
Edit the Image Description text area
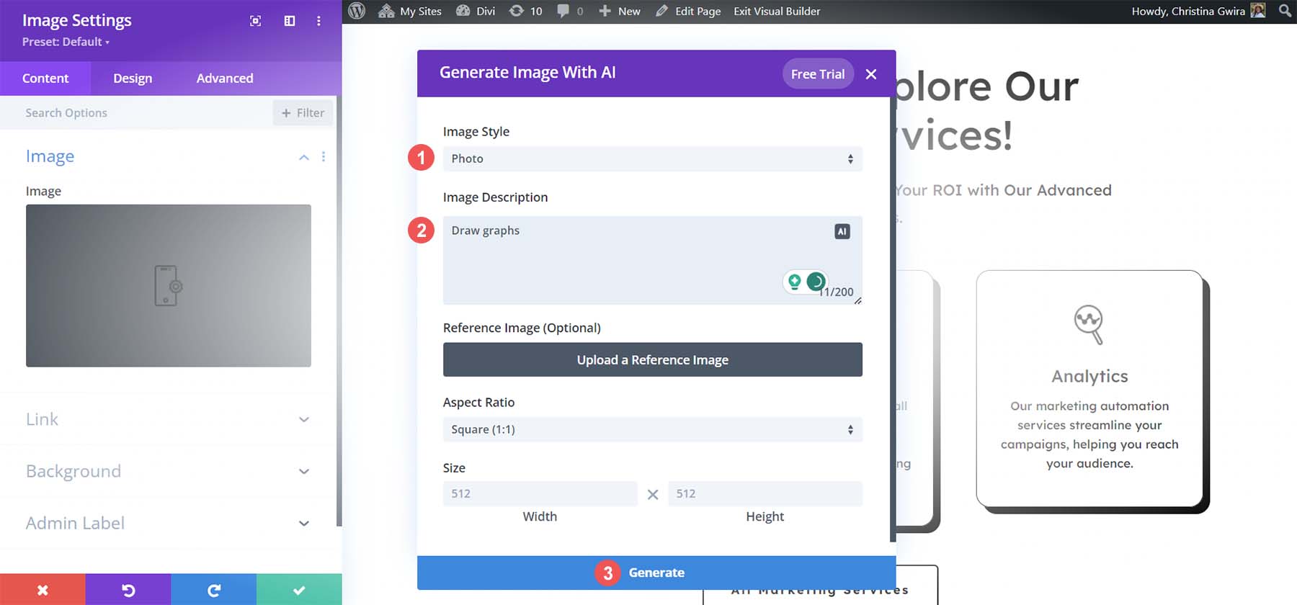pyautogui.click(x=653, y=260)
